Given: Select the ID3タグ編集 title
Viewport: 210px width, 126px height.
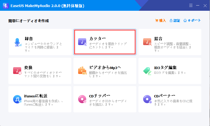Looking at the screenshot, I should [x=165, y=67].
